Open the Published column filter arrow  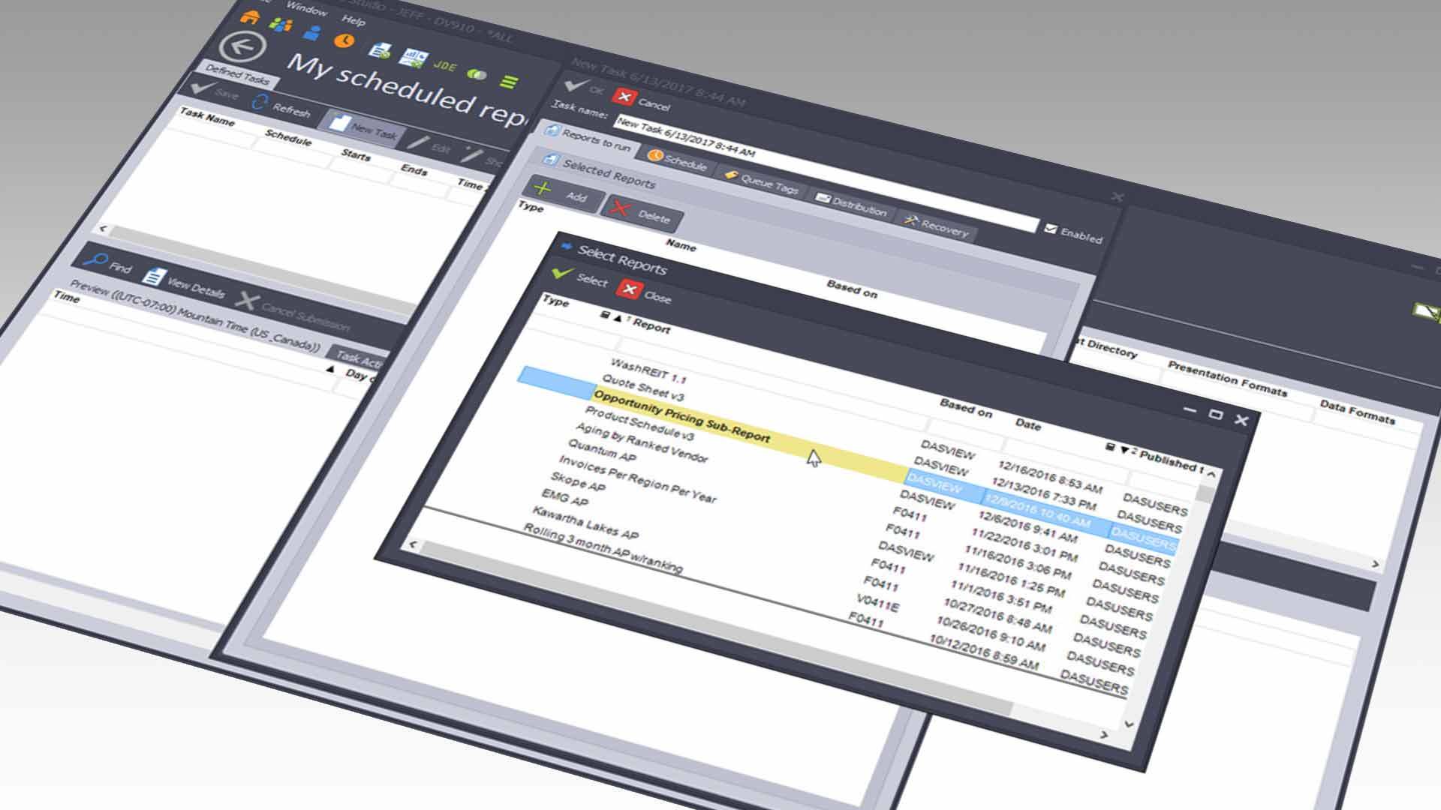pyautogui.click(x=1124, y=450)
